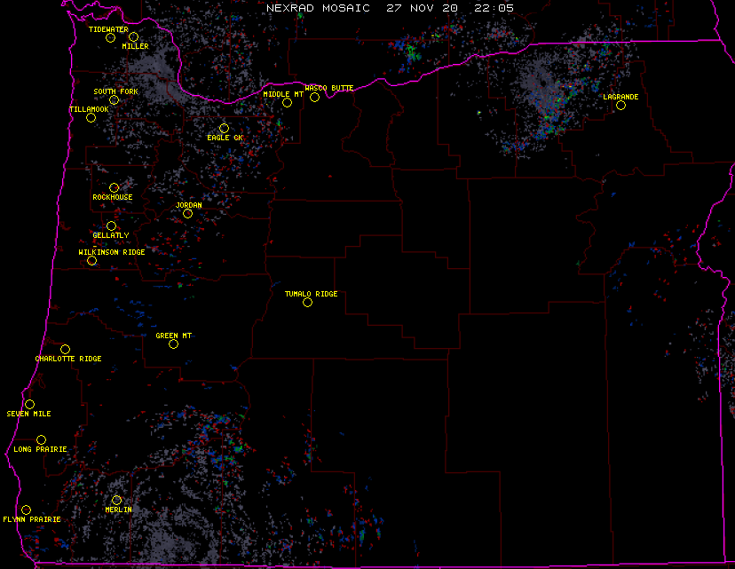Click the Charlotte Ridge station circle
Image resolution: width=735 pixels, height=569 pixels.
(66, 350)
